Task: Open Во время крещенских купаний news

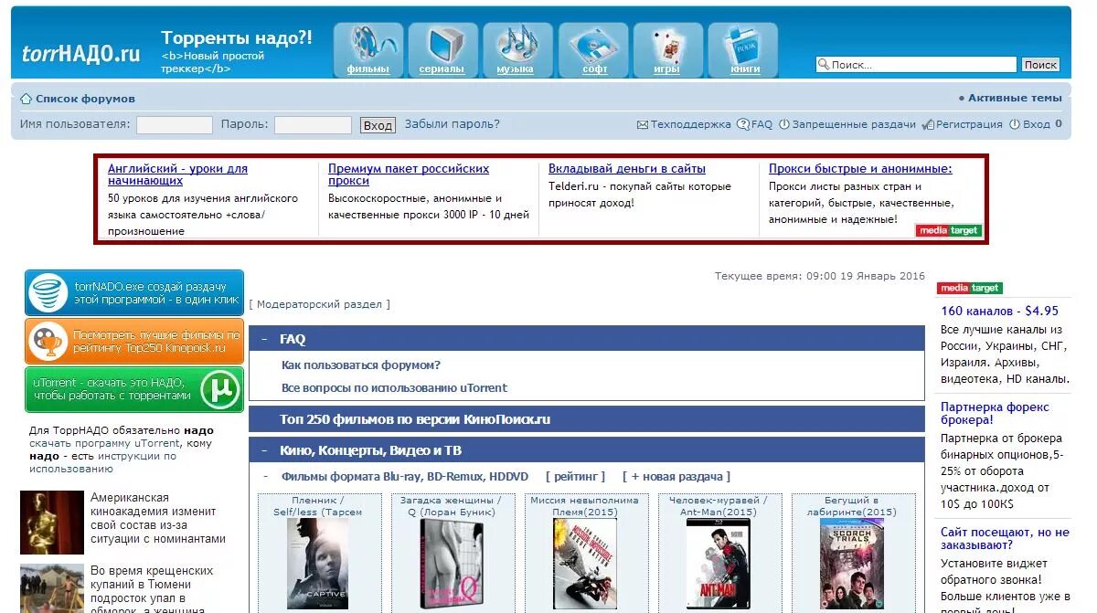Action: [152, 590]
